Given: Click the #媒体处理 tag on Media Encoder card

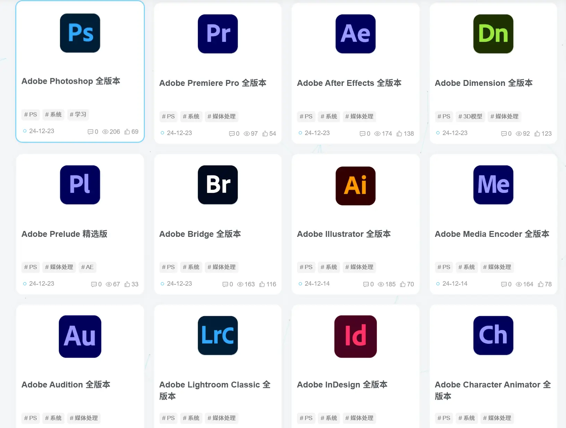Looking at the screenshot, I should pos(497,267).
